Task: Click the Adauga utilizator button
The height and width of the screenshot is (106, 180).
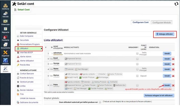Action: (x=164, y=34)
